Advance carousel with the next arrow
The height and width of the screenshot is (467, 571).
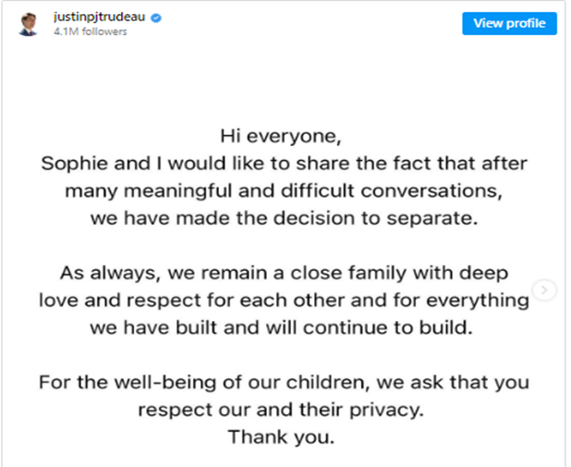point(544,289)
